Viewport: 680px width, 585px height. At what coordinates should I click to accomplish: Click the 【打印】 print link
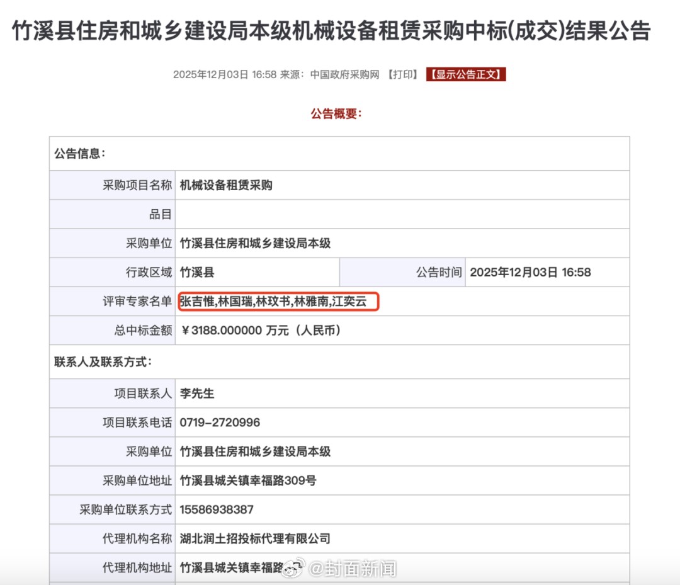pyautogui.click(x=403, y=74)
